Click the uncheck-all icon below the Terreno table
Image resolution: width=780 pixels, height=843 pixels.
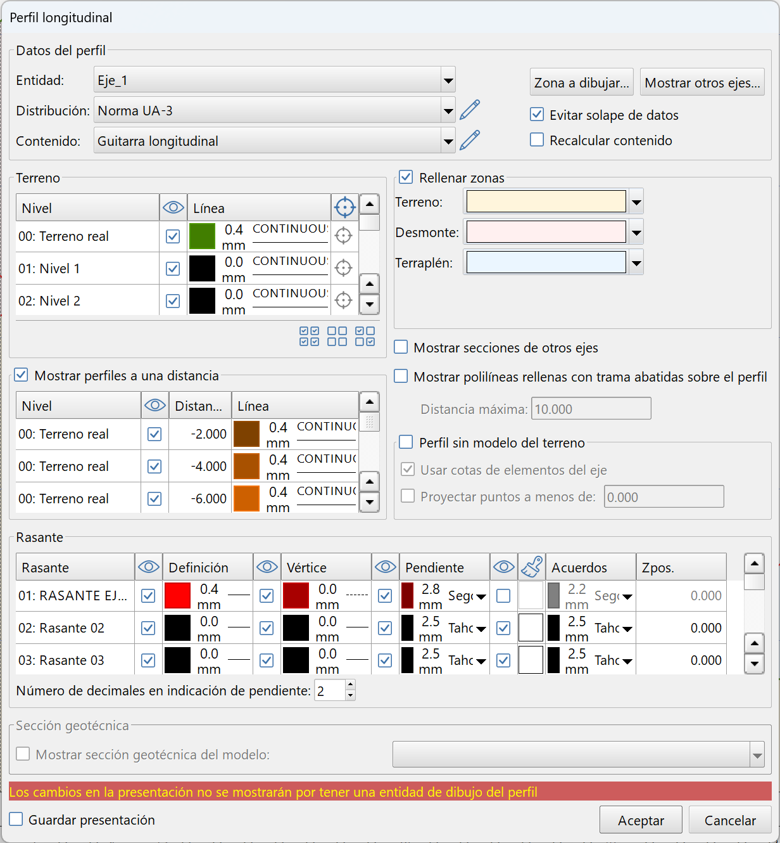(x=337, y=337)
